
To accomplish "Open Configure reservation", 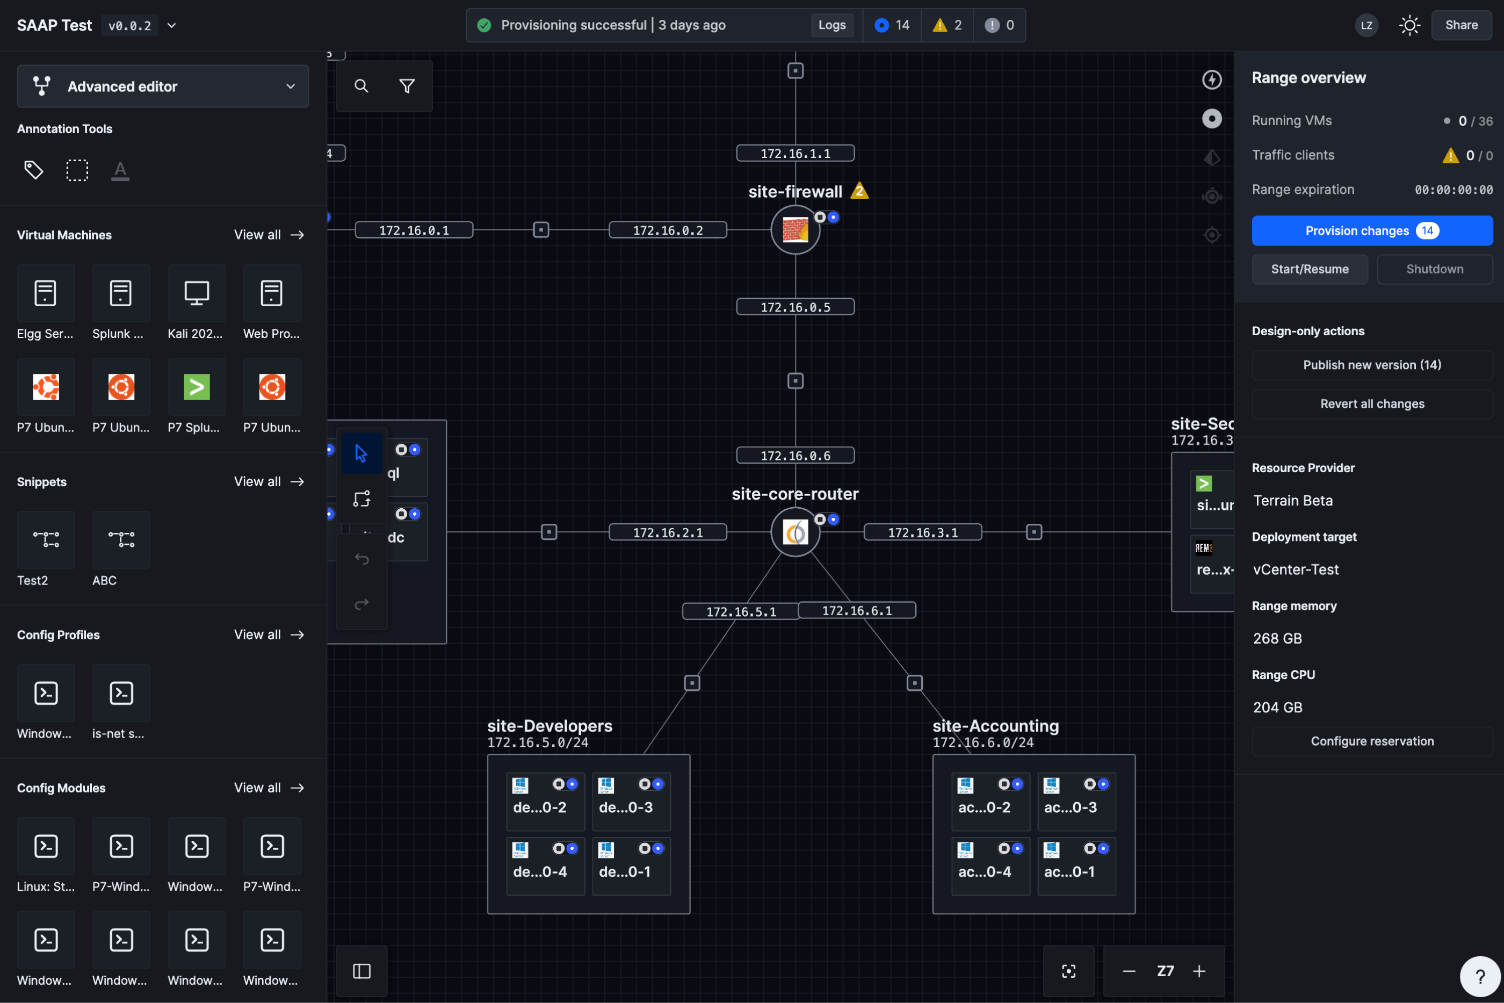I will (1372, 741).
